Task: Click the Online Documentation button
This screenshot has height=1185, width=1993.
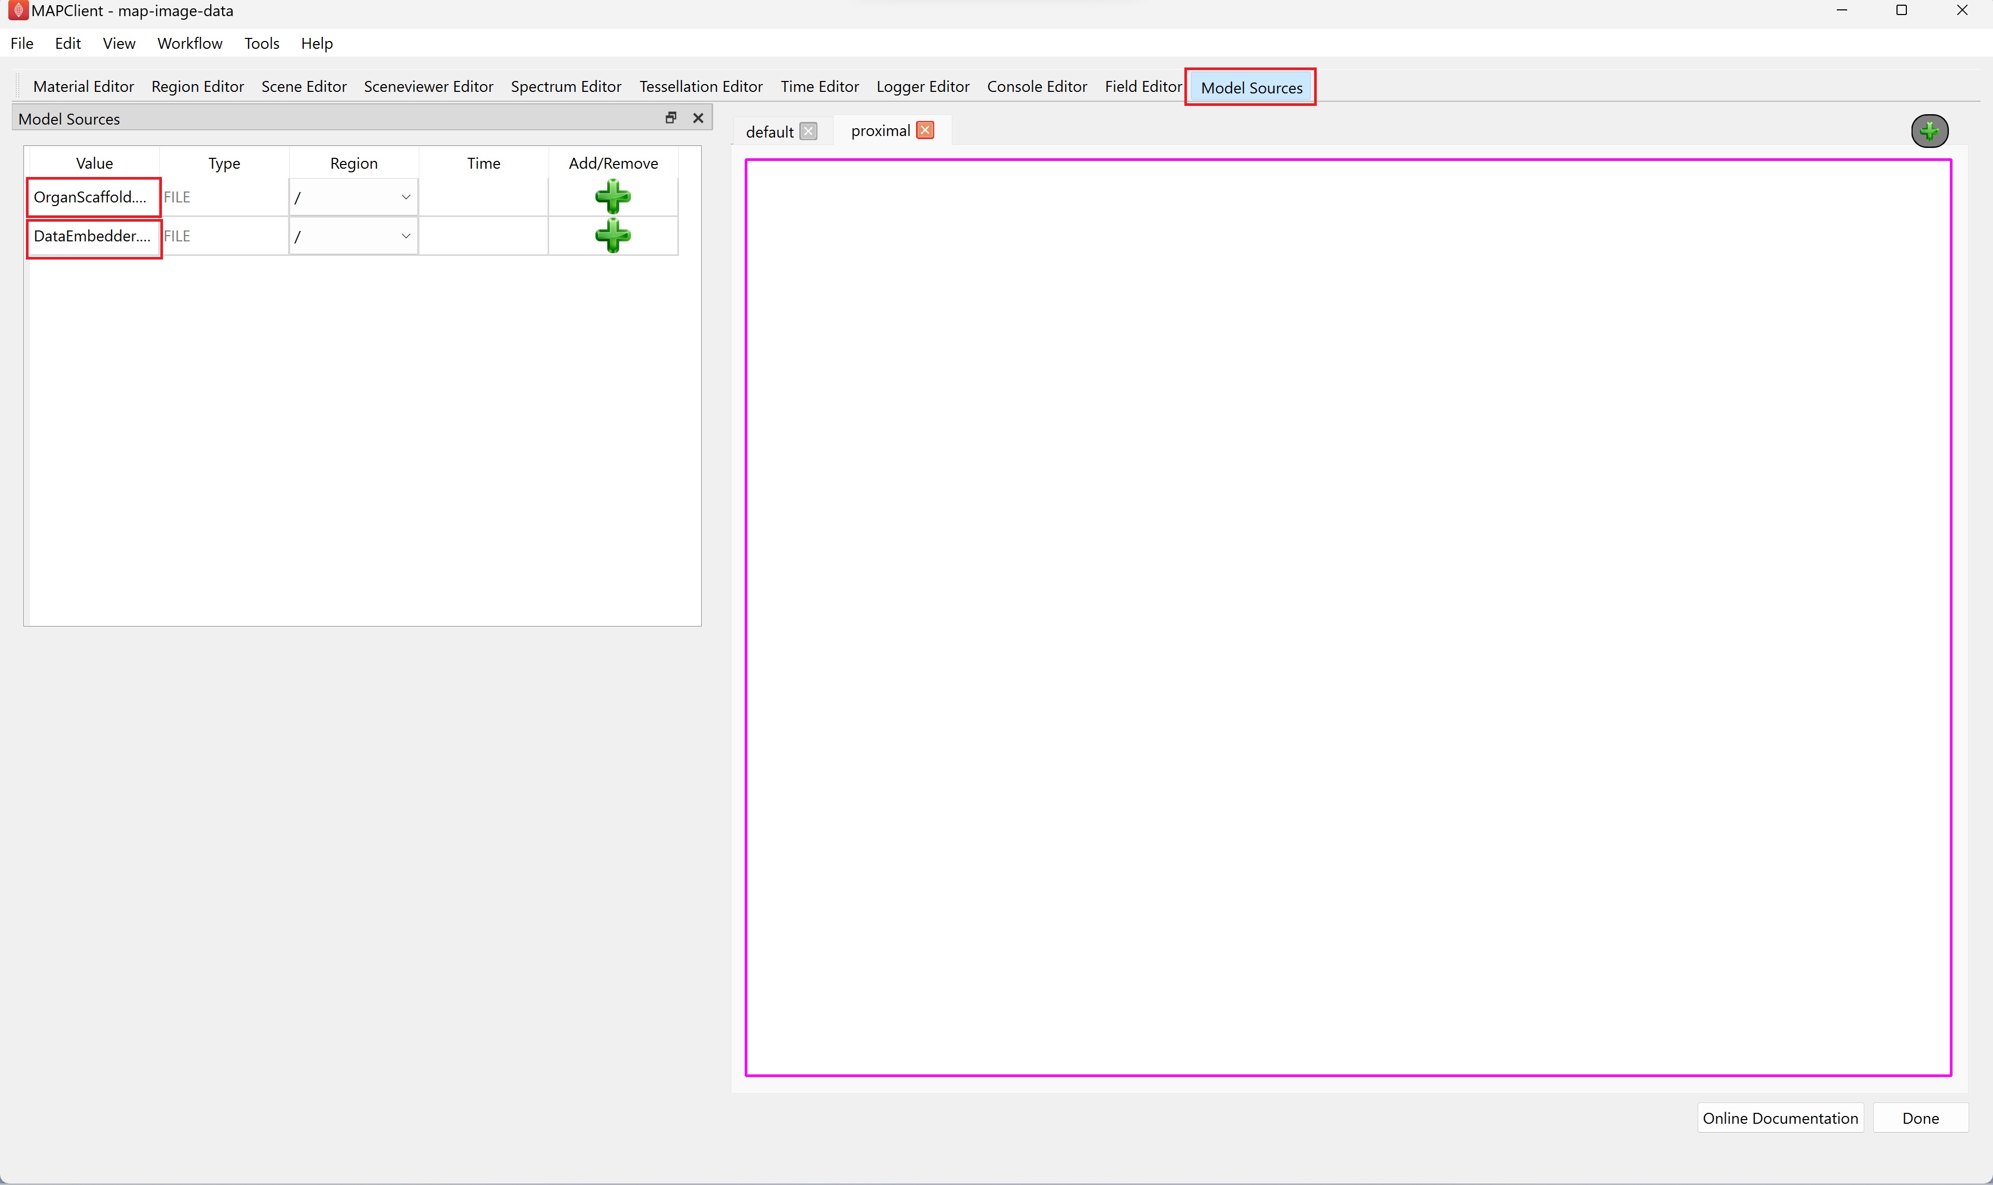Action: [1780, 1118]
